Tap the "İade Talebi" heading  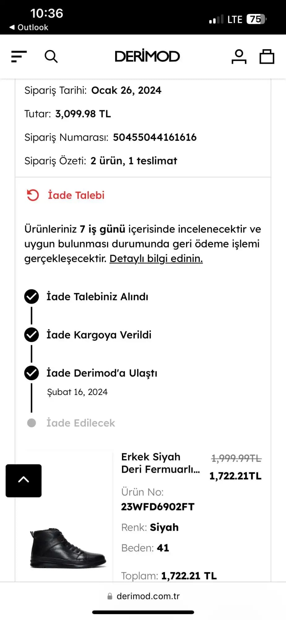[76, 195]
